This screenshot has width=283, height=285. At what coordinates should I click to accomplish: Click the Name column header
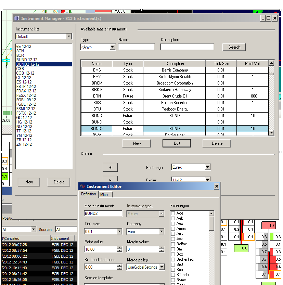[97, 64]
